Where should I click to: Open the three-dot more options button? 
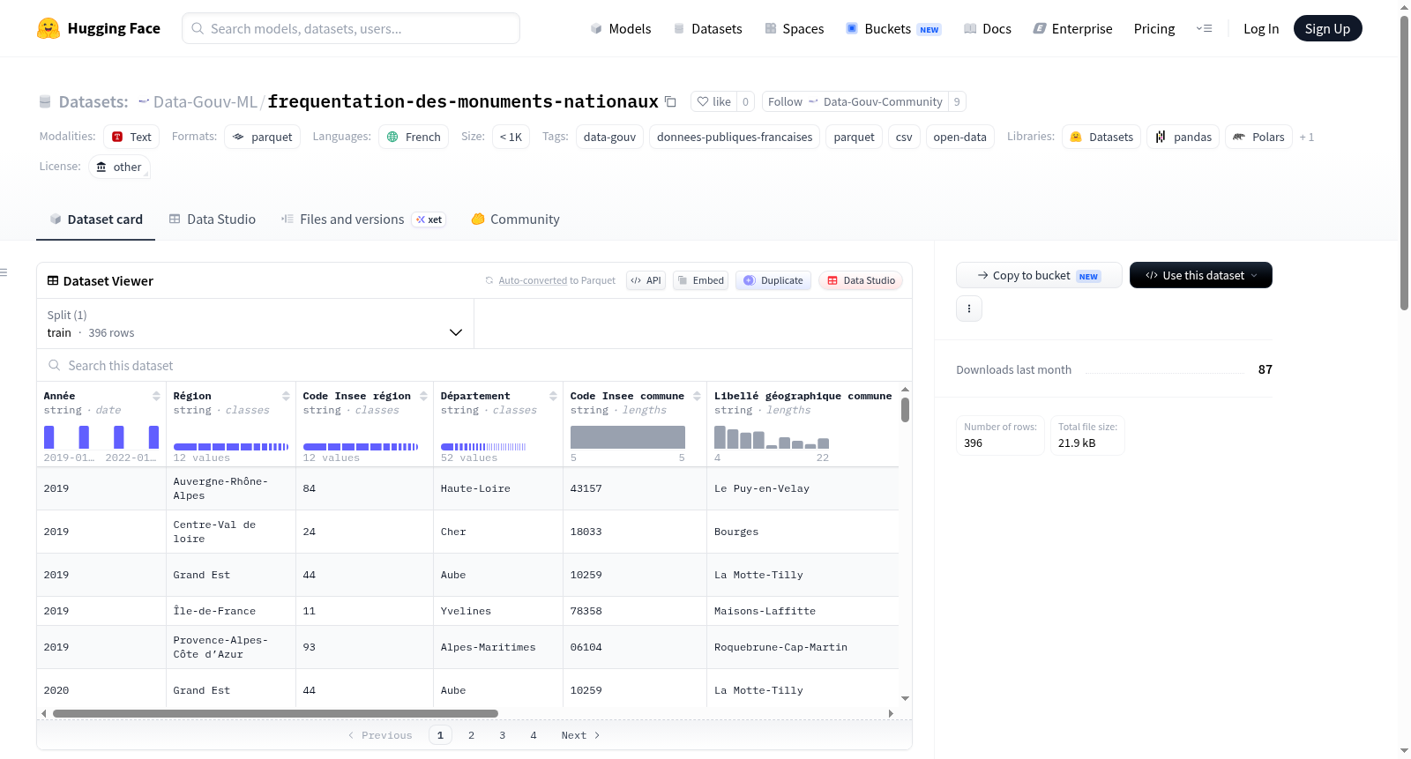[969, 309]
